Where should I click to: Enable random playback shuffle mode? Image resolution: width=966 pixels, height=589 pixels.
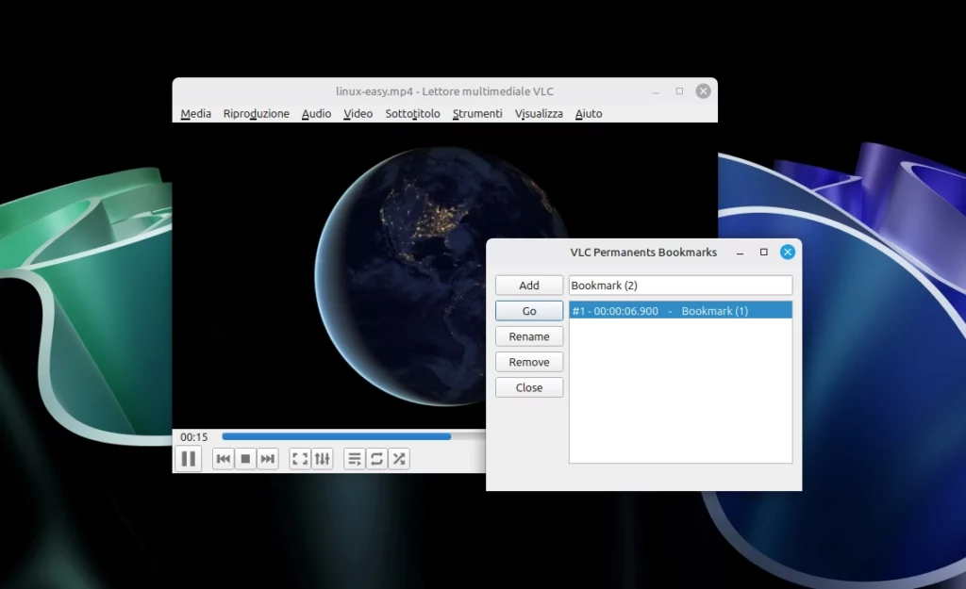398,459
